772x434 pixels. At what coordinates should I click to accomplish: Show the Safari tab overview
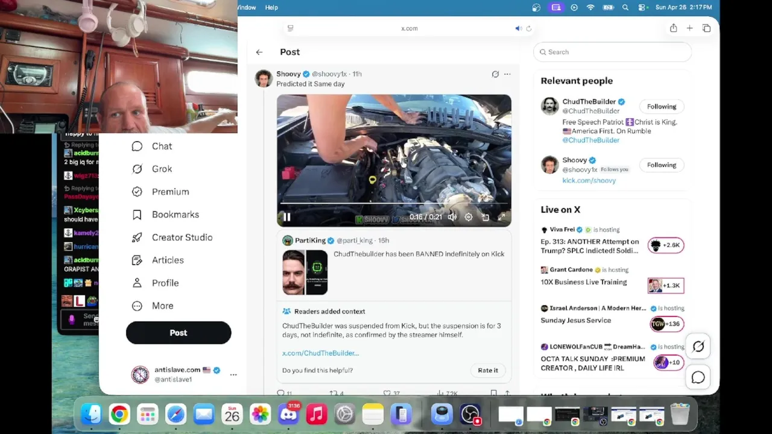706,28
